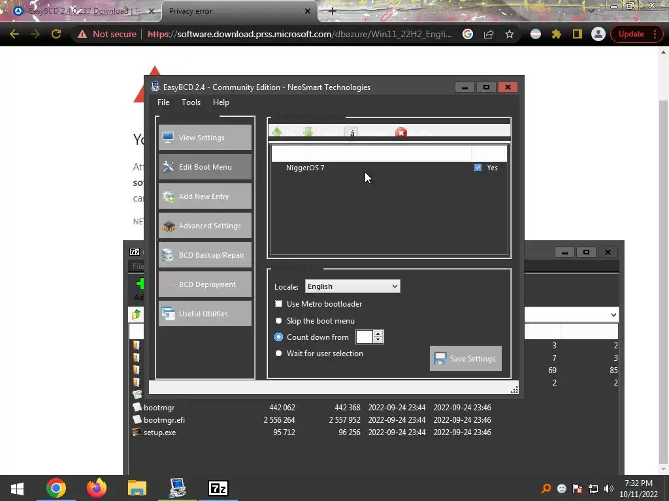Toggle the default entry Yes checkbox

pyautogui.click(x=478, y=168)
